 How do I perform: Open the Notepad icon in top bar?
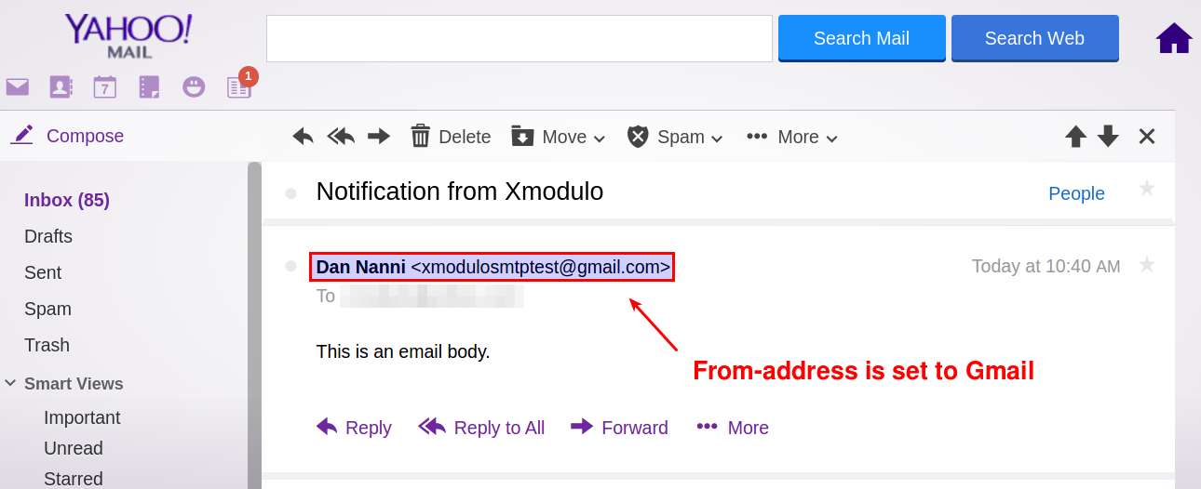[x=149, y=87]
